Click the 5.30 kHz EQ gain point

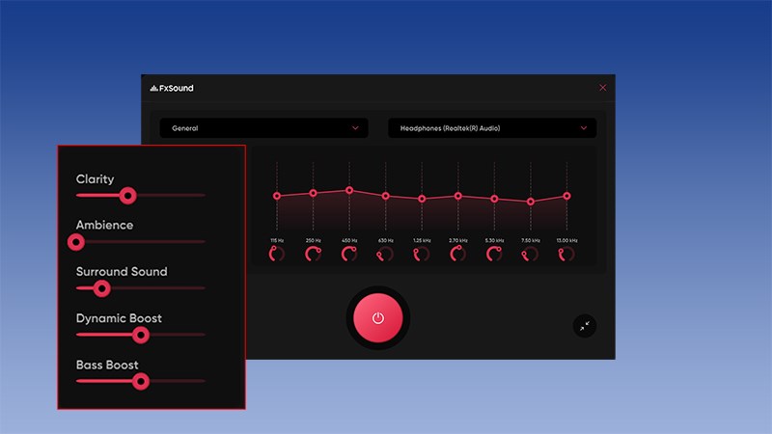pos(494,199)
